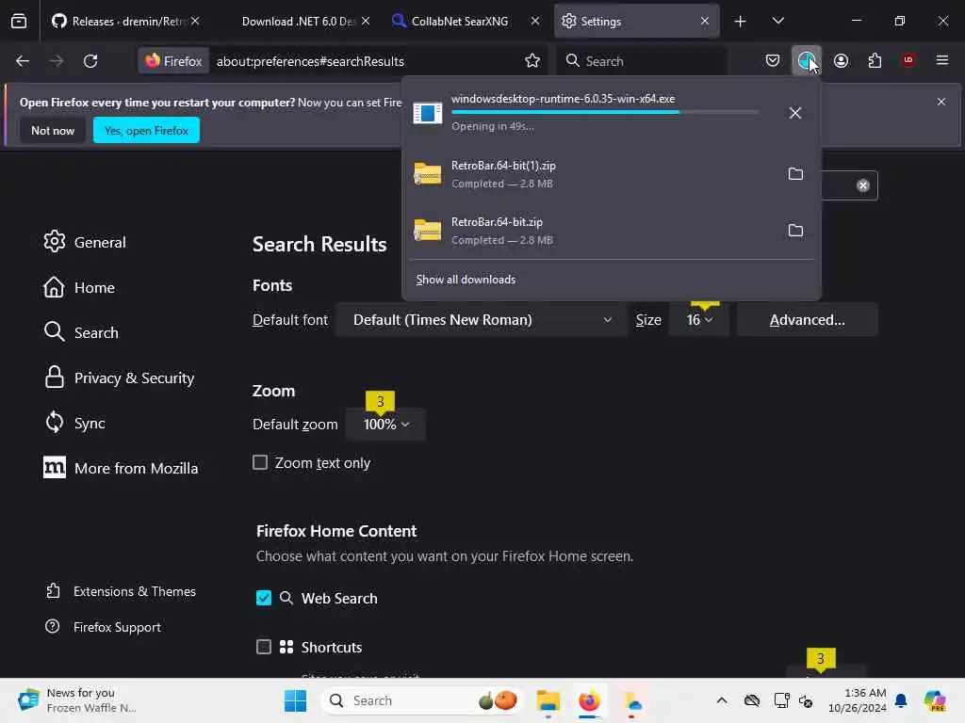Open Extensions & Themes link

pos(121,591)
